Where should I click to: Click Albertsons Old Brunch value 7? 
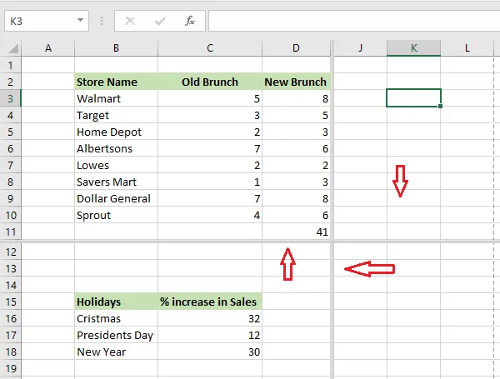(210, 148)
